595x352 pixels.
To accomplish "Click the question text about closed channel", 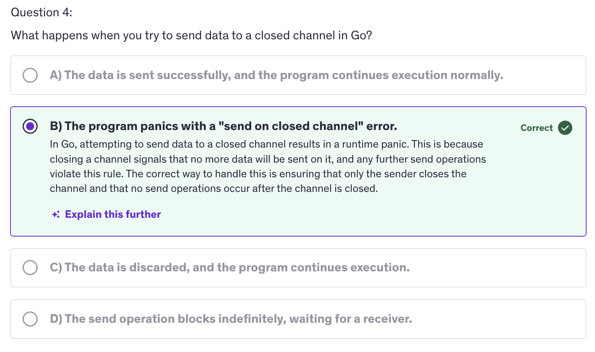I will 191,35.
